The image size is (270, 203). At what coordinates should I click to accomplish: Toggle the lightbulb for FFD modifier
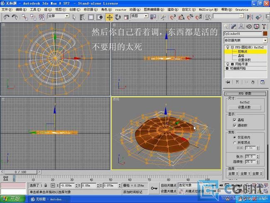pyautogui.click(x=228, y=47)
